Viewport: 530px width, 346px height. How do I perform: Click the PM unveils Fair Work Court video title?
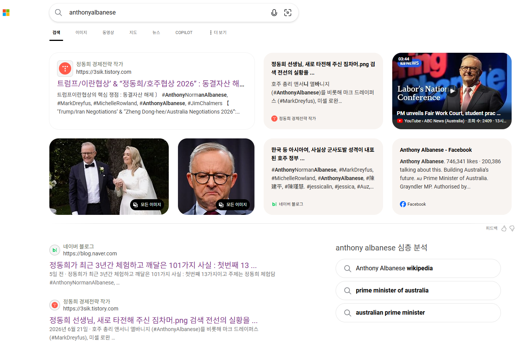coord(448,113)
